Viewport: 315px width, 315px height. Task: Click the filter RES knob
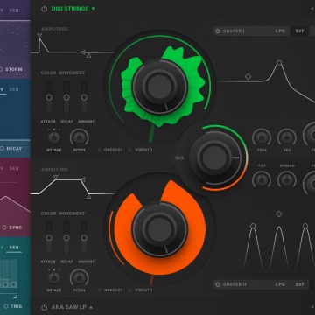[x=287, y=137]
